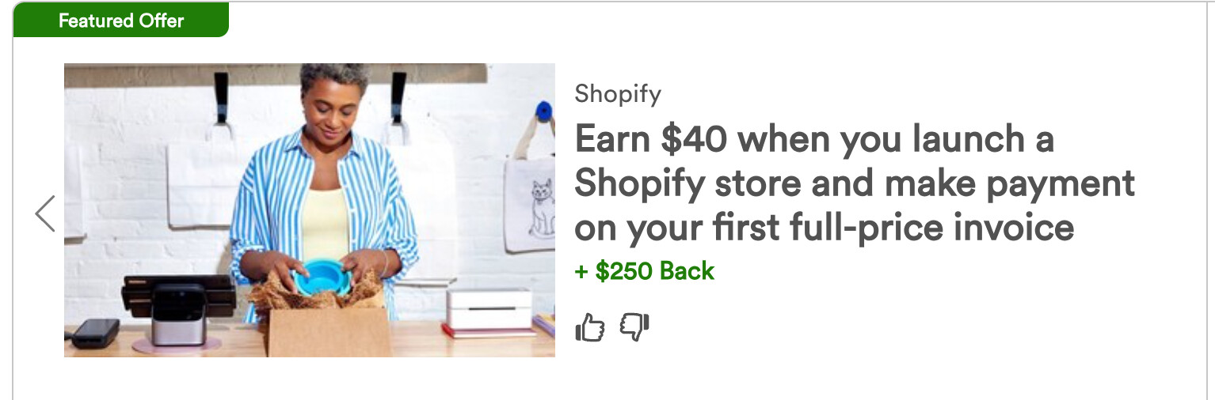1215x400 pixels.
Task: Click the cardboard box in the photo
Action: pyautogui.click(x=329, y=330)
